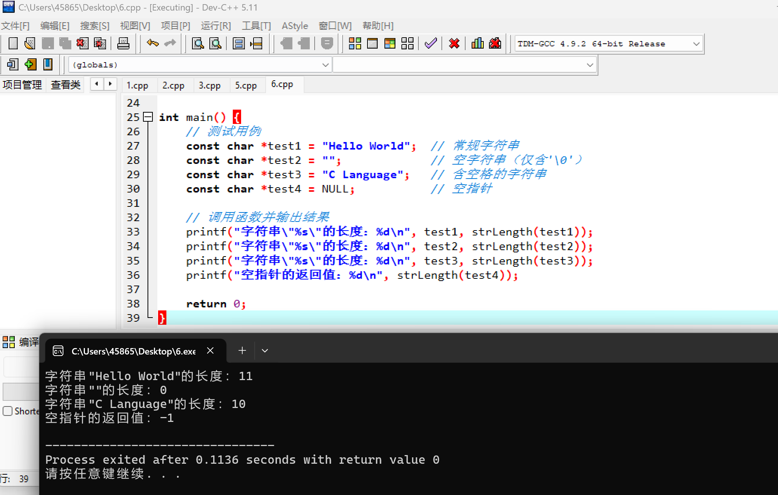Click the red X Stop Execution icon
Image resolution: width=778 pixels, height=495 pixels.
454,44
